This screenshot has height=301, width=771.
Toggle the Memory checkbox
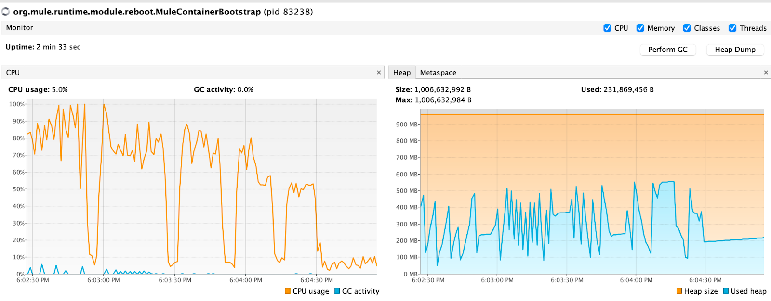click(x=640, y=28)
